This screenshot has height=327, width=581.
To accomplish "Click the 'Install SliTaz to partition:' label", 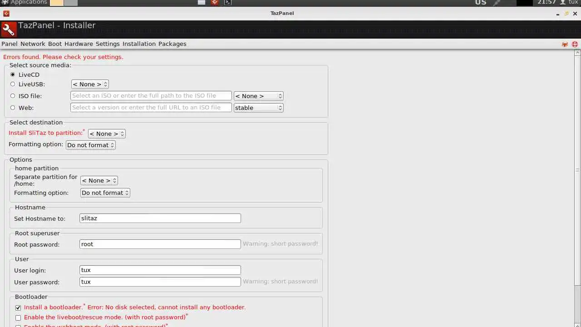I will 46,133.
